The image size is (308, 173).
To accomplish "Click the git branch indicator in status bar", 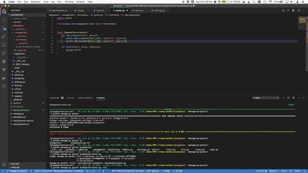I will click(17, 171).
